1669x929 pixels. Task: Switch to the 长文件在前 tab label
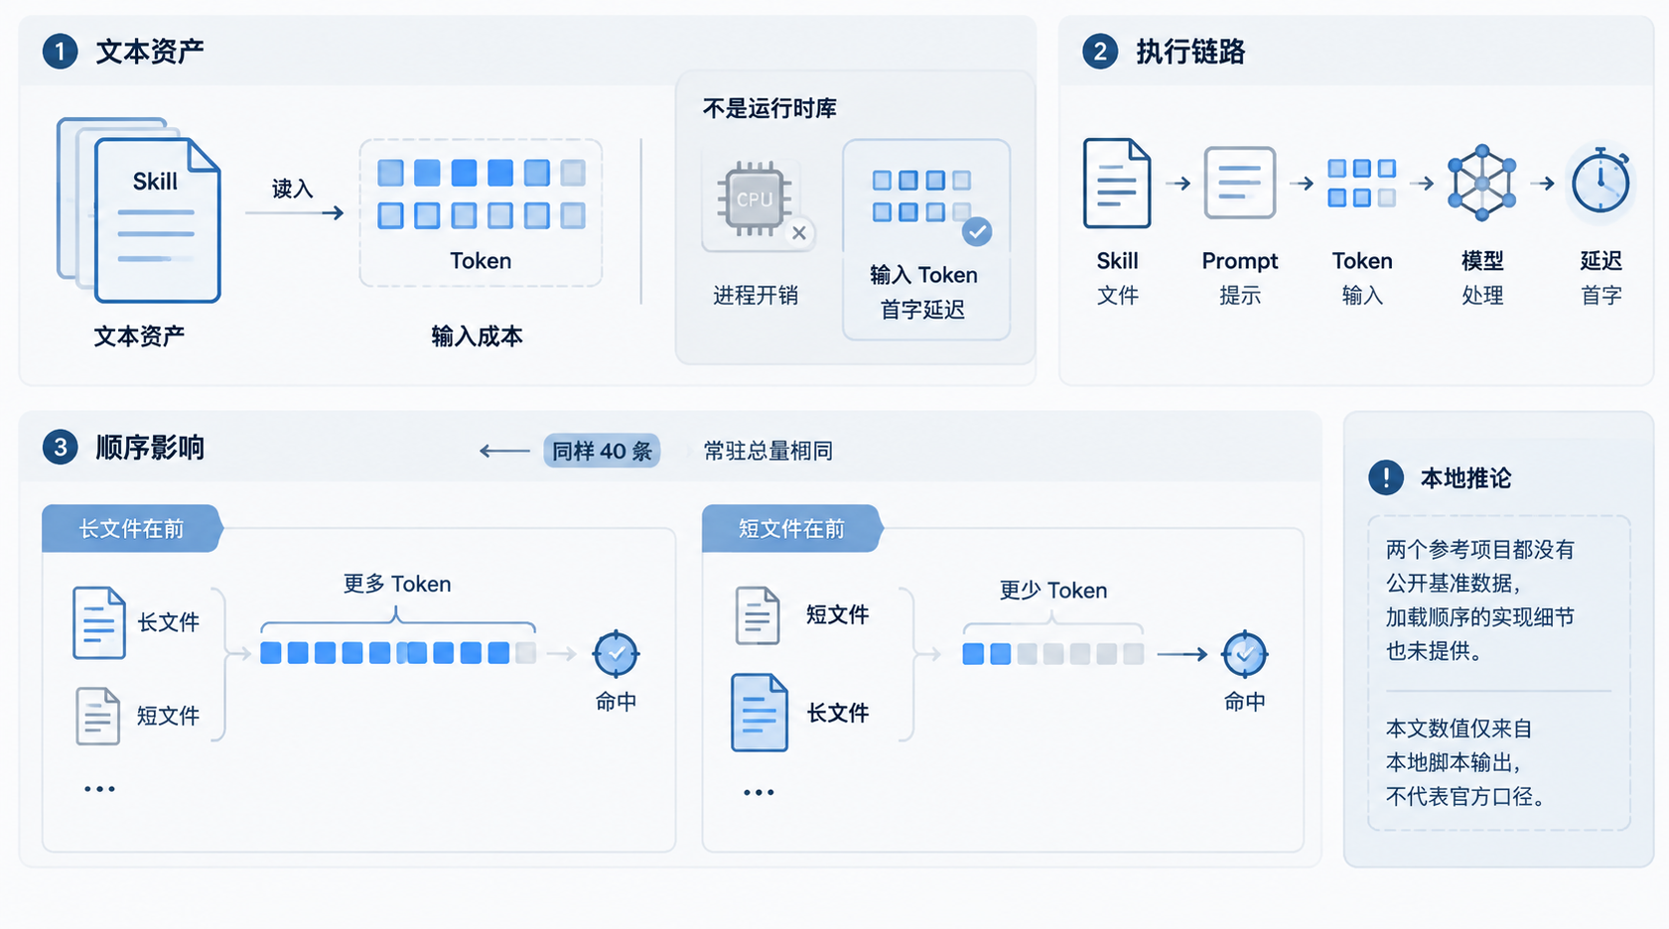coord(131,529)
